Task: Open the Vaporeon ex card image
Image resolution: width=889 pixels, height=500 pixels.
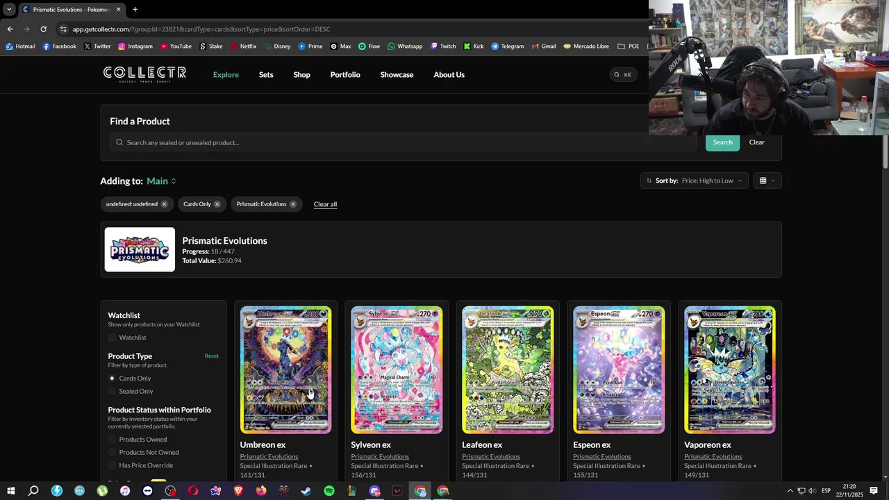Action: 729,369
